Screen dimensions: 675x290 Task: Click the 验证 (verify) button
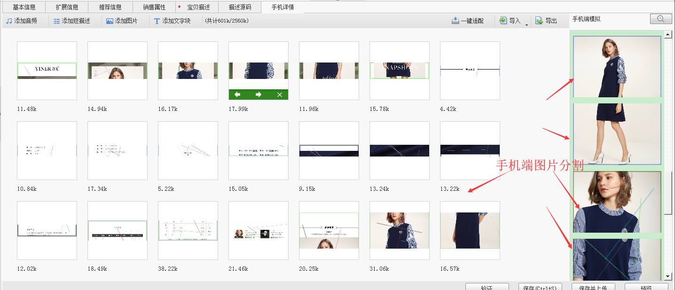tap(487, 287)
